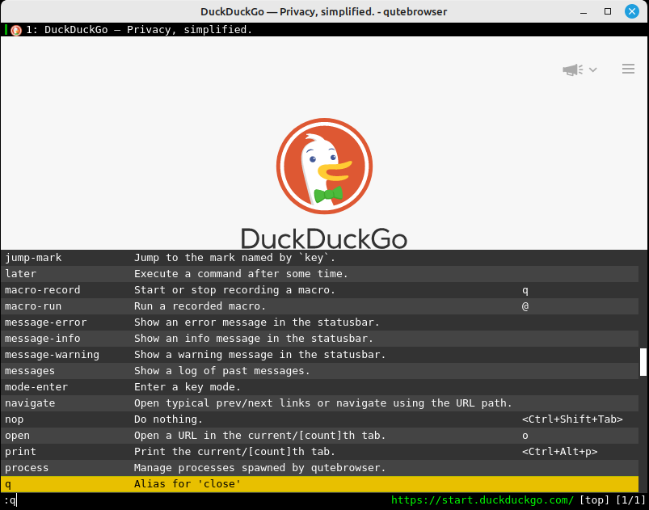This screenshot has height=510, width=649.
Task: Click the start.duckduckgo.com URL in statusbar
Action: click(x=483, y=500)
